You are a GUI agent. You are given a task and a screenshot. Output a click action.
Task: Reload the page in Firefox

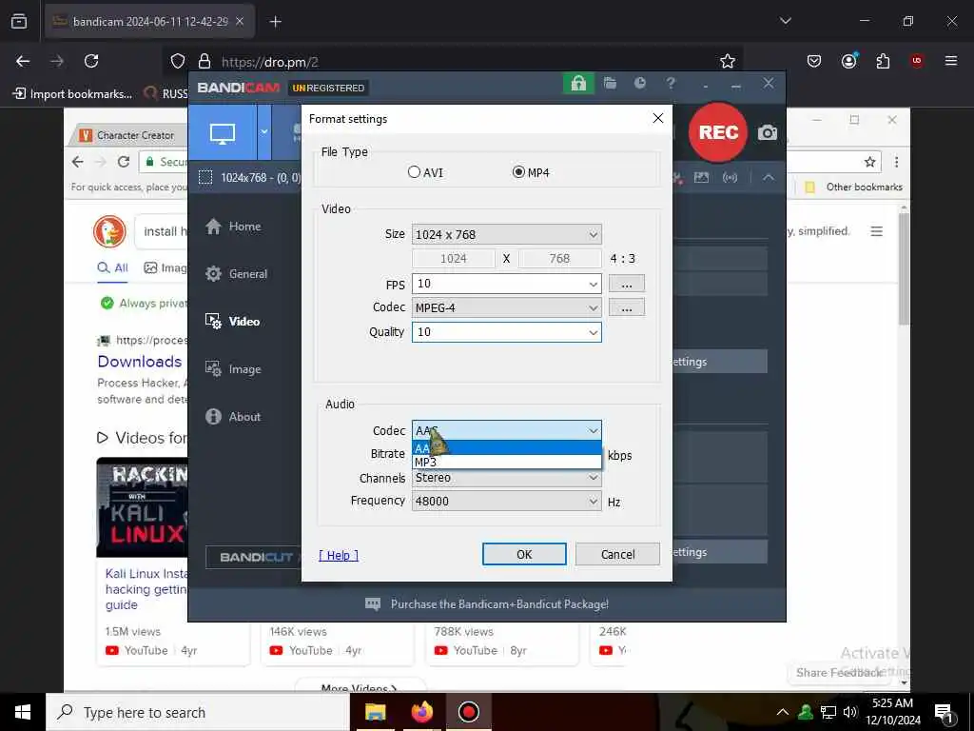pos(91,61)
